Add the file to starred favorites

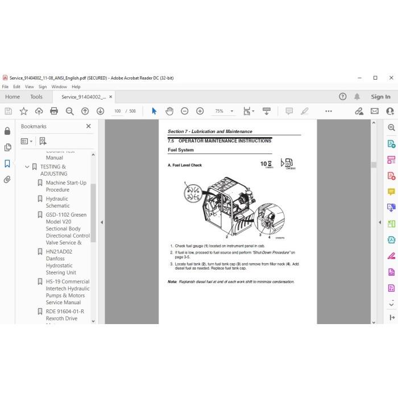tap(24, 111)
